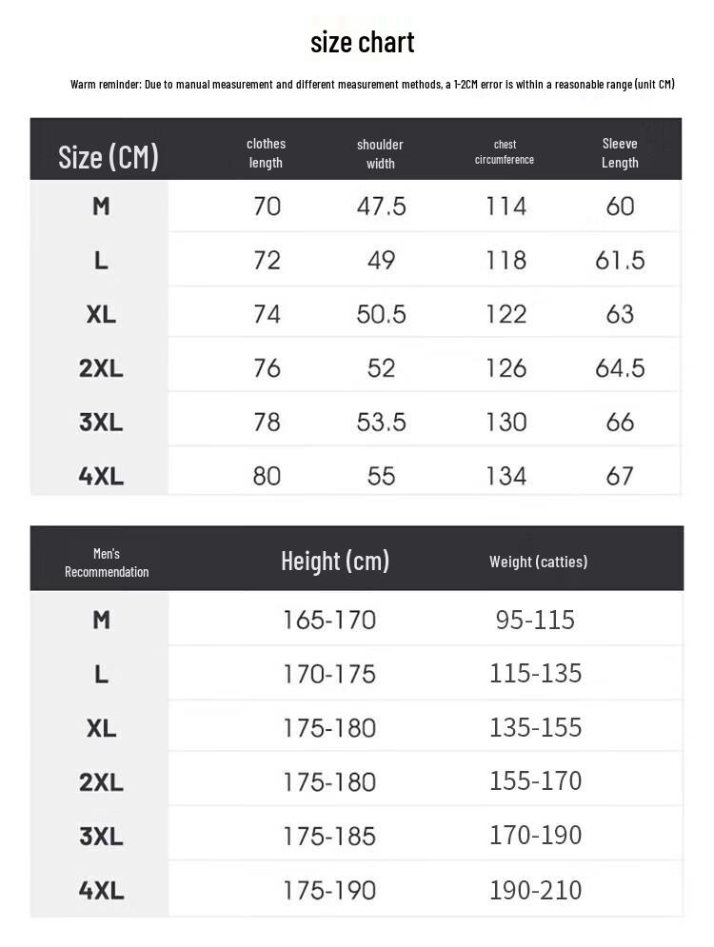This screenshot has height=947, width=714.
Task: Select the 'Size (CM)' header cell
Action: [x=109, y=157]
